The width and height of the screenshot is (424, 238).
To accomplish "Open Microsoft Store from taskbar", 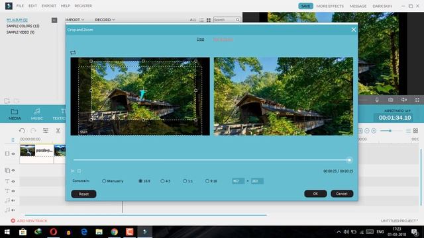I will [x=23, y=232].
